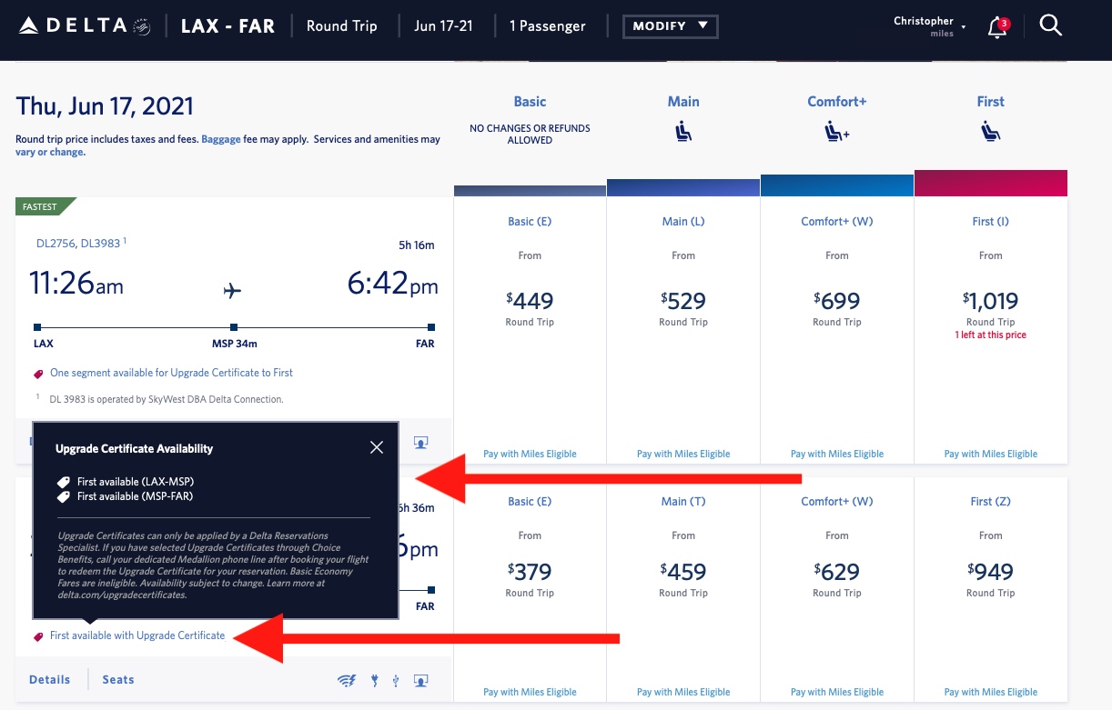Click the Main cabin seat icon

pyautogui.click(x=683, y=133)
